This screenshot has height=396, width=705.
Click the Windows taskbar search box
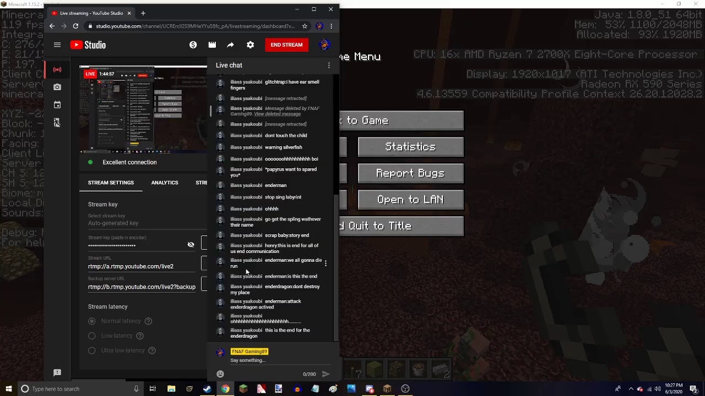[x=80, y=389]
